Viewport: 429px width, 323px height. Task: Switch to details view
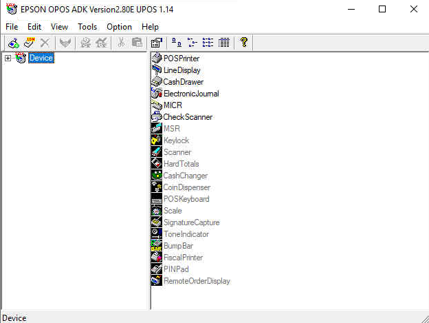[224, 43]
